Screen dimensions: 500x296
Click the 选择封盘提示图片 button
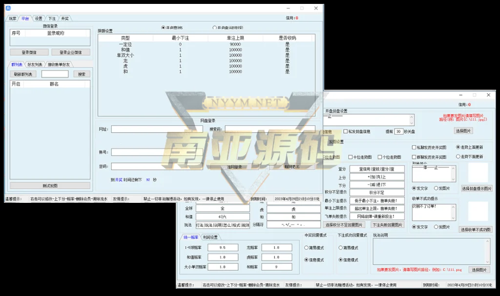tap(477, 189)
